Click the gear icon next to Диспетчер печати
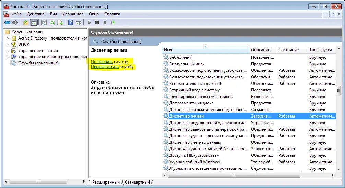 pyautogui.click(x=166, y=116)
